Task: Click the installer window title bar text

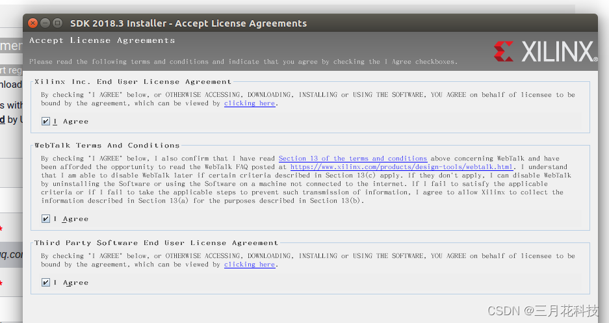Action: click(x=188, y=23)
